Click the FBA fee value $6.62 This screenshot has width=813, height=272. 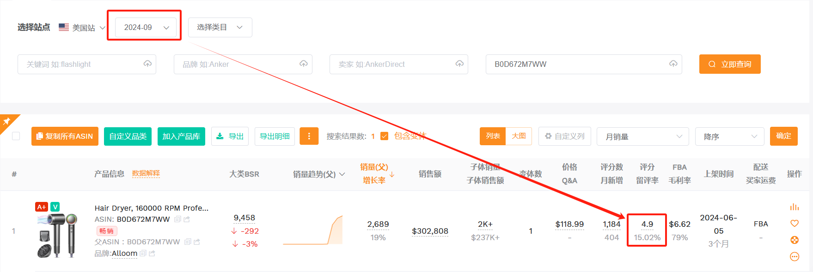tap(679, 224)
